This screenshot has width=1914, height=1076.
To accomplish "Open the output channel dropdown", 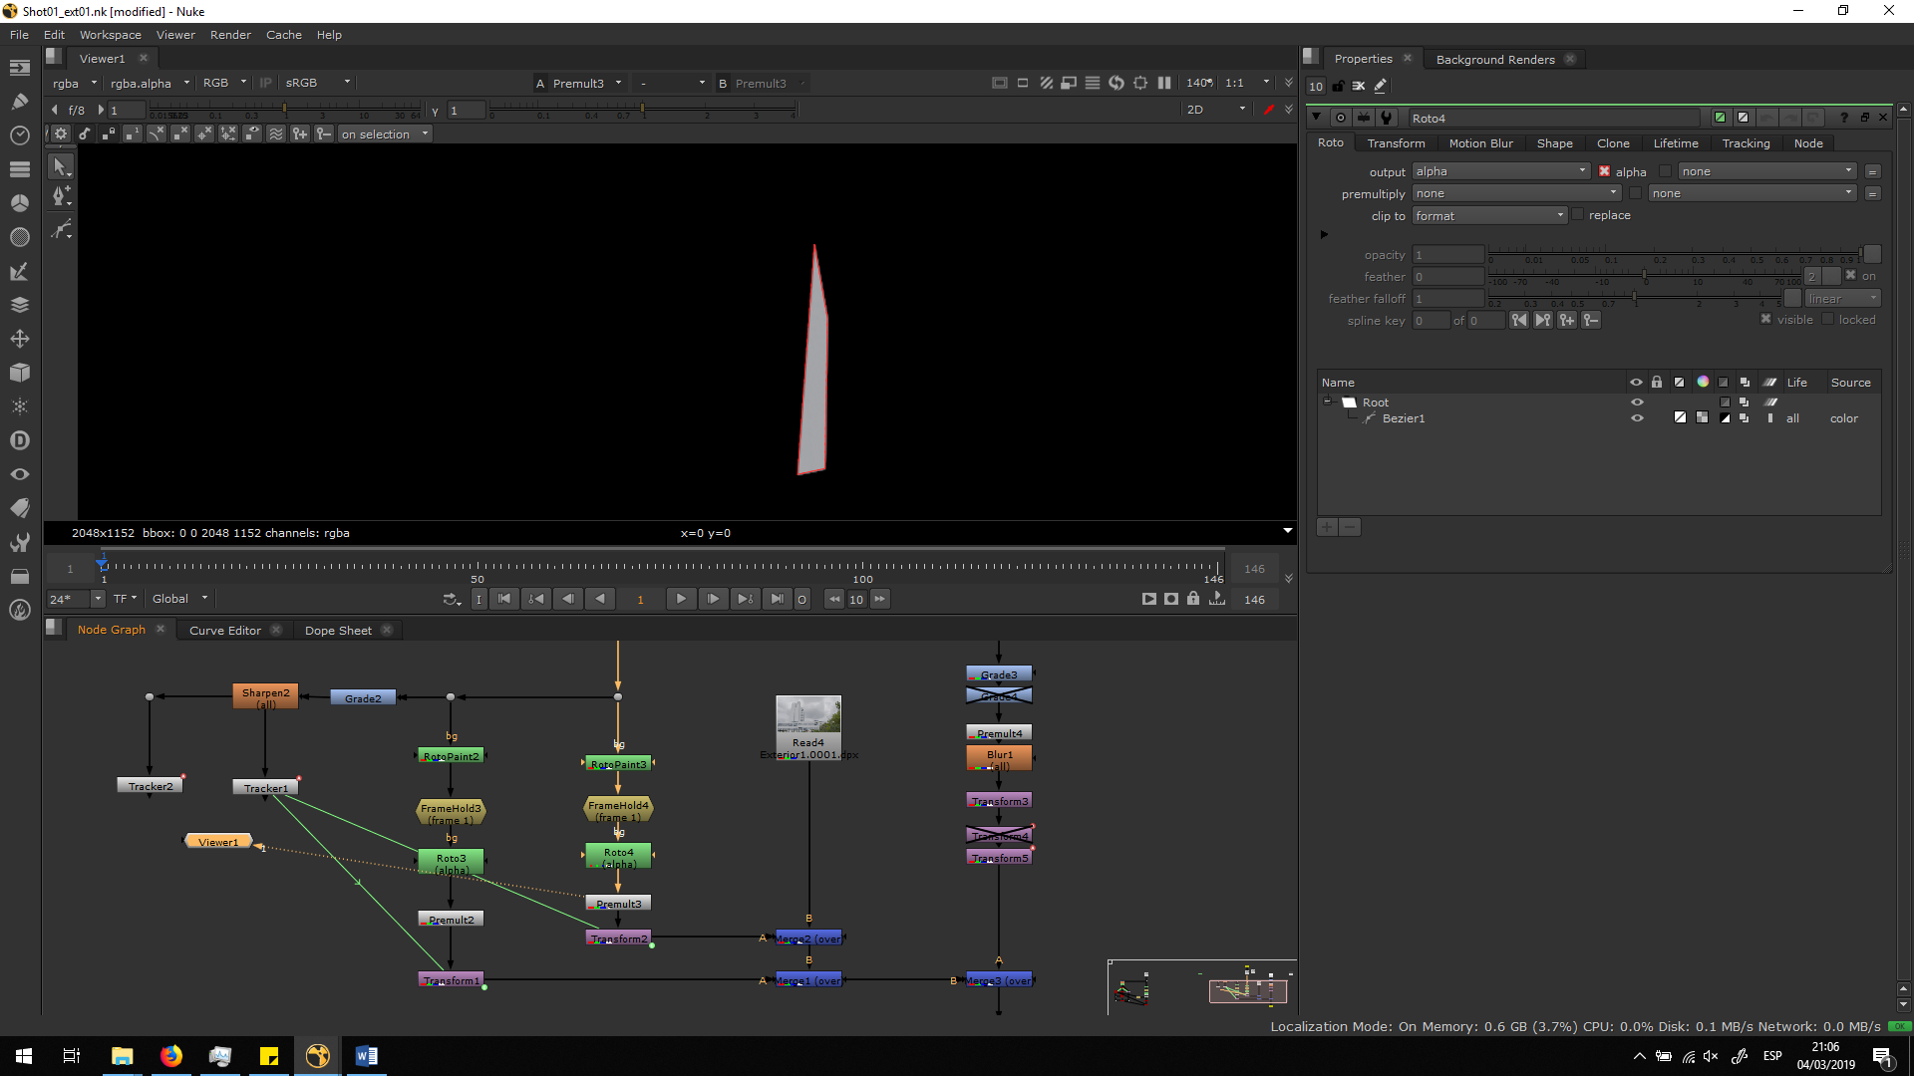I will pyautogui.click(x=1500, y=171).
